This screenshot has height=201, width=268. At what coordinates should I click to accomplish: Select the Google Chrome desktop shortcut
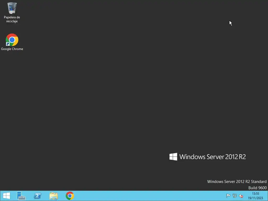(12, 42)
